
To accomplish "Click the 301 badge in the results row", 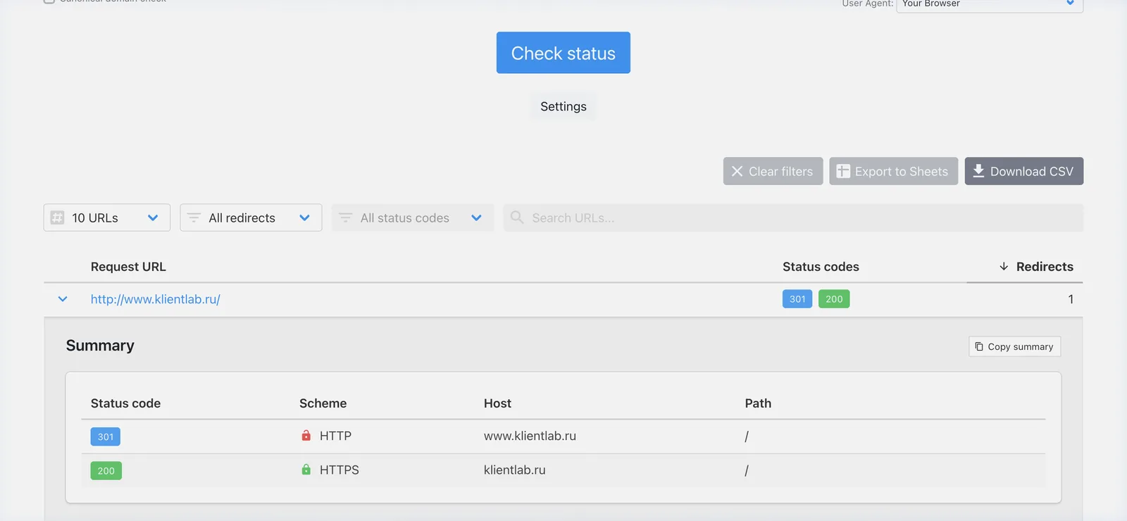I will click(x=797, y=299).
